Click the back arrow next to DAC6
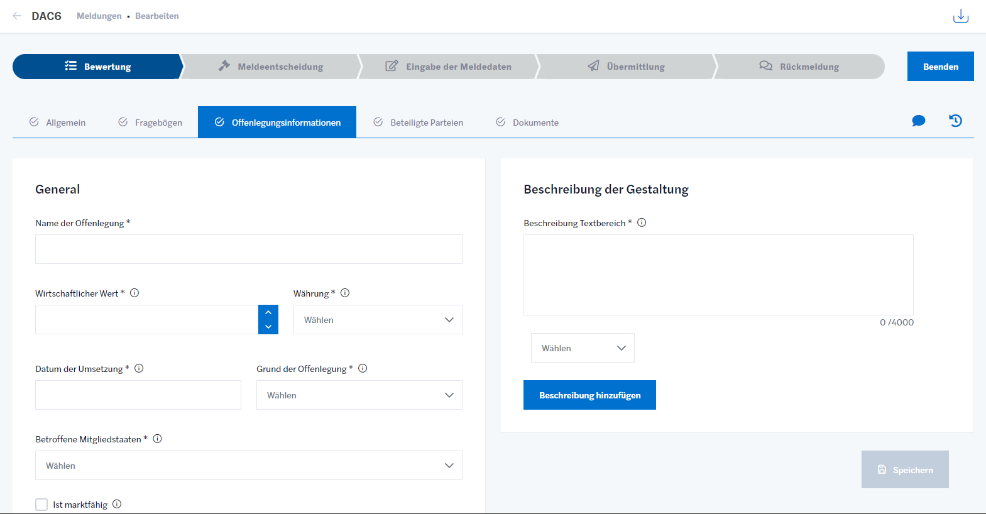The image size is (986, 514). 17,16
